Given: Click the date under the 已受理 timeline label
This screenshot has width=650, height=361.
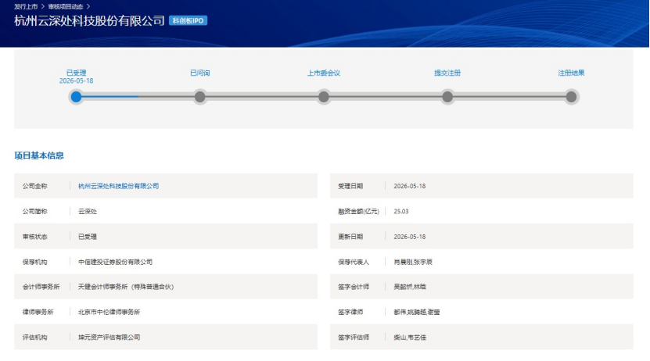Looking at the screenshot, I should tap(77, 80).
